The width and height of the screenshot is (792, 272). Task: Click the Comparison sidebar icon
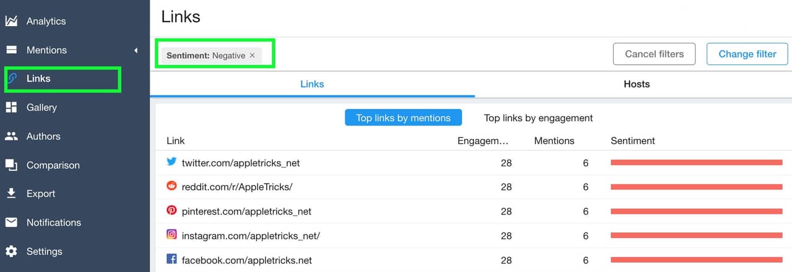tap(11, 165)
